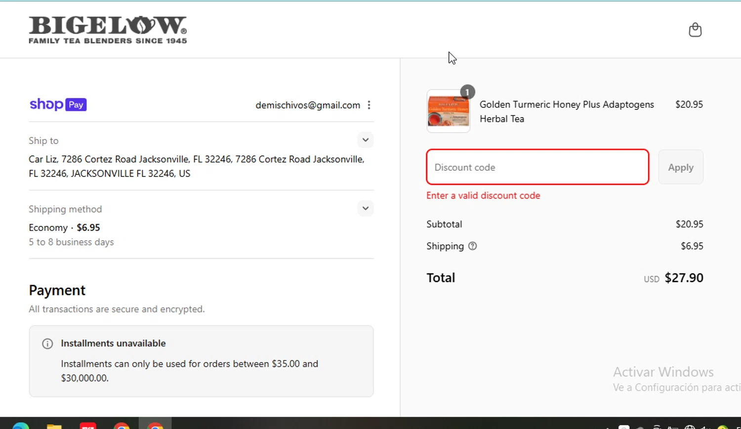Click the email demischivos@gmail.com
741x429 pixels.
pyautogui.click(x=308, y=105)
